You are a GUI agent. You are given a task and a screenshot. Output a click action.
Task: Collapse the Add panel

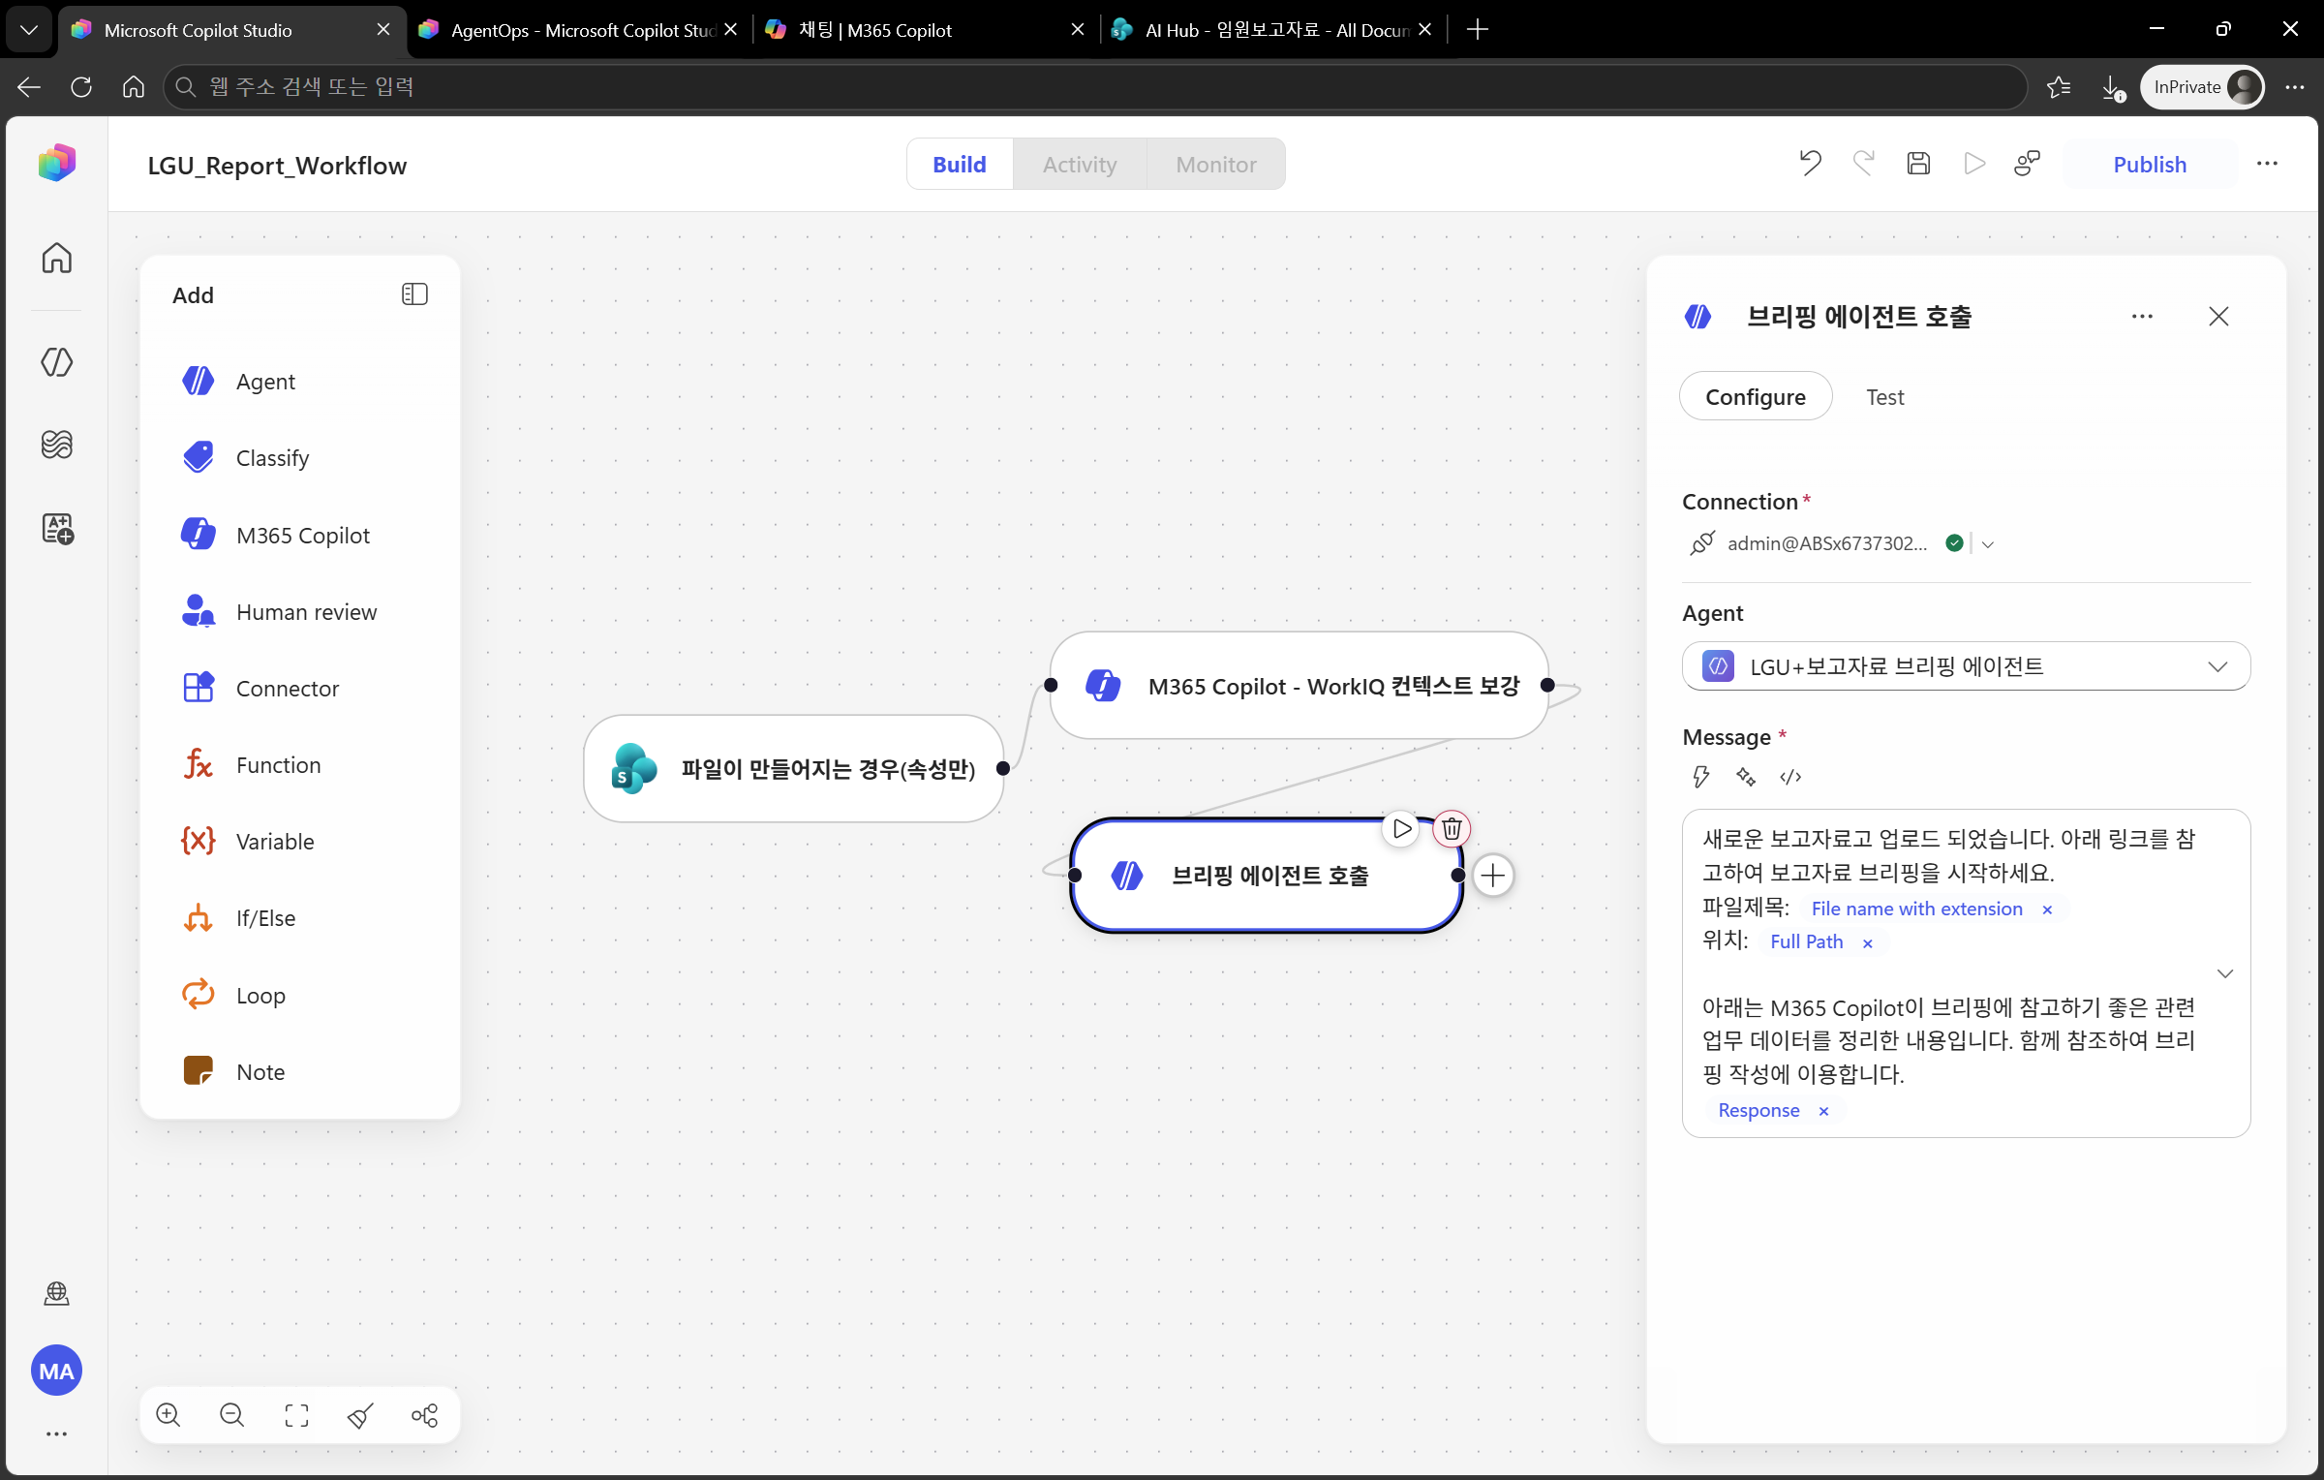(x=414, y=294)
